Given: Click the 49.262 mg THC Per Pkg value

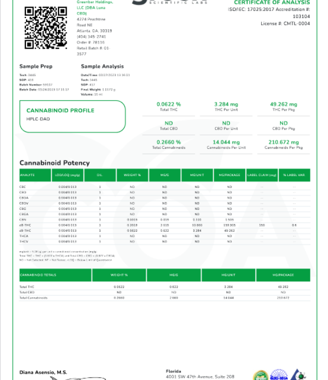Looking at the screenshot, I should click(x=284, y=104).
